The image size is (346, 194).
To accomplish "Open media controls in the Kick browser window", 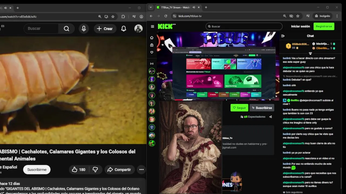I will click(308, 16).
